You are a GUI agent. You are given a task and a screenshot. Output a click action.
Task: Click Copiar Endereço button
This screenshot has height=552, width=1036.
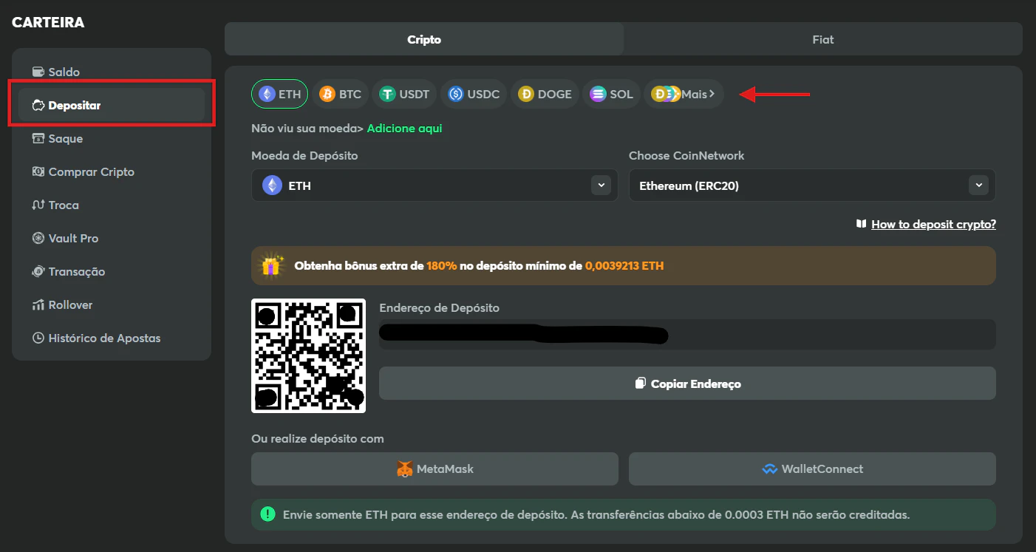point(687,384)
